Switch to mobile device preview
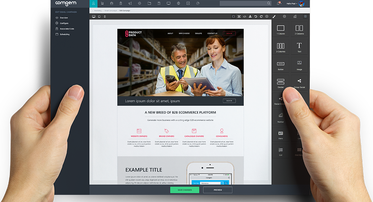The height and width of the screenshot is (202, 373). 105,17
